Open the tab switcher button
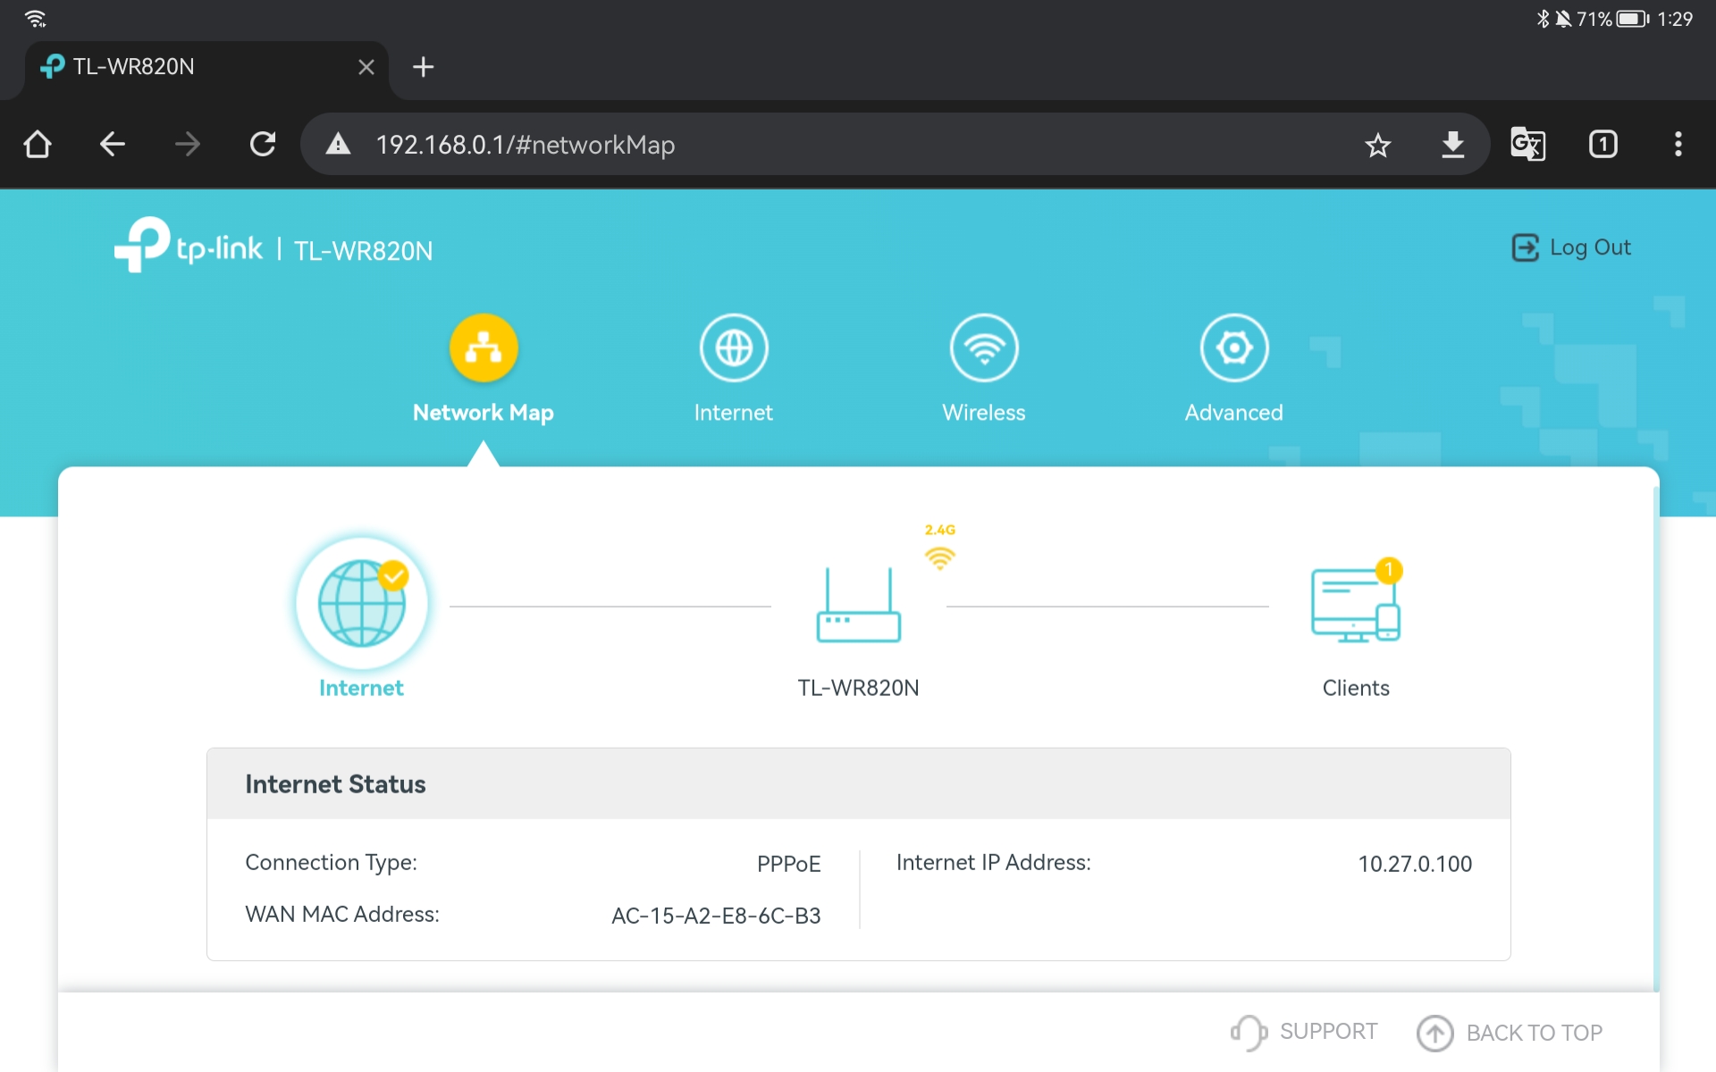This screenshot has height=1072, width=1716. [1602, 145]
